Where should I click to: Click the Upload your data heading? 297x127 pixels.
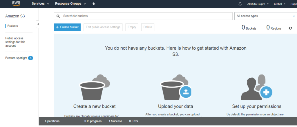[x=175, y=106]
